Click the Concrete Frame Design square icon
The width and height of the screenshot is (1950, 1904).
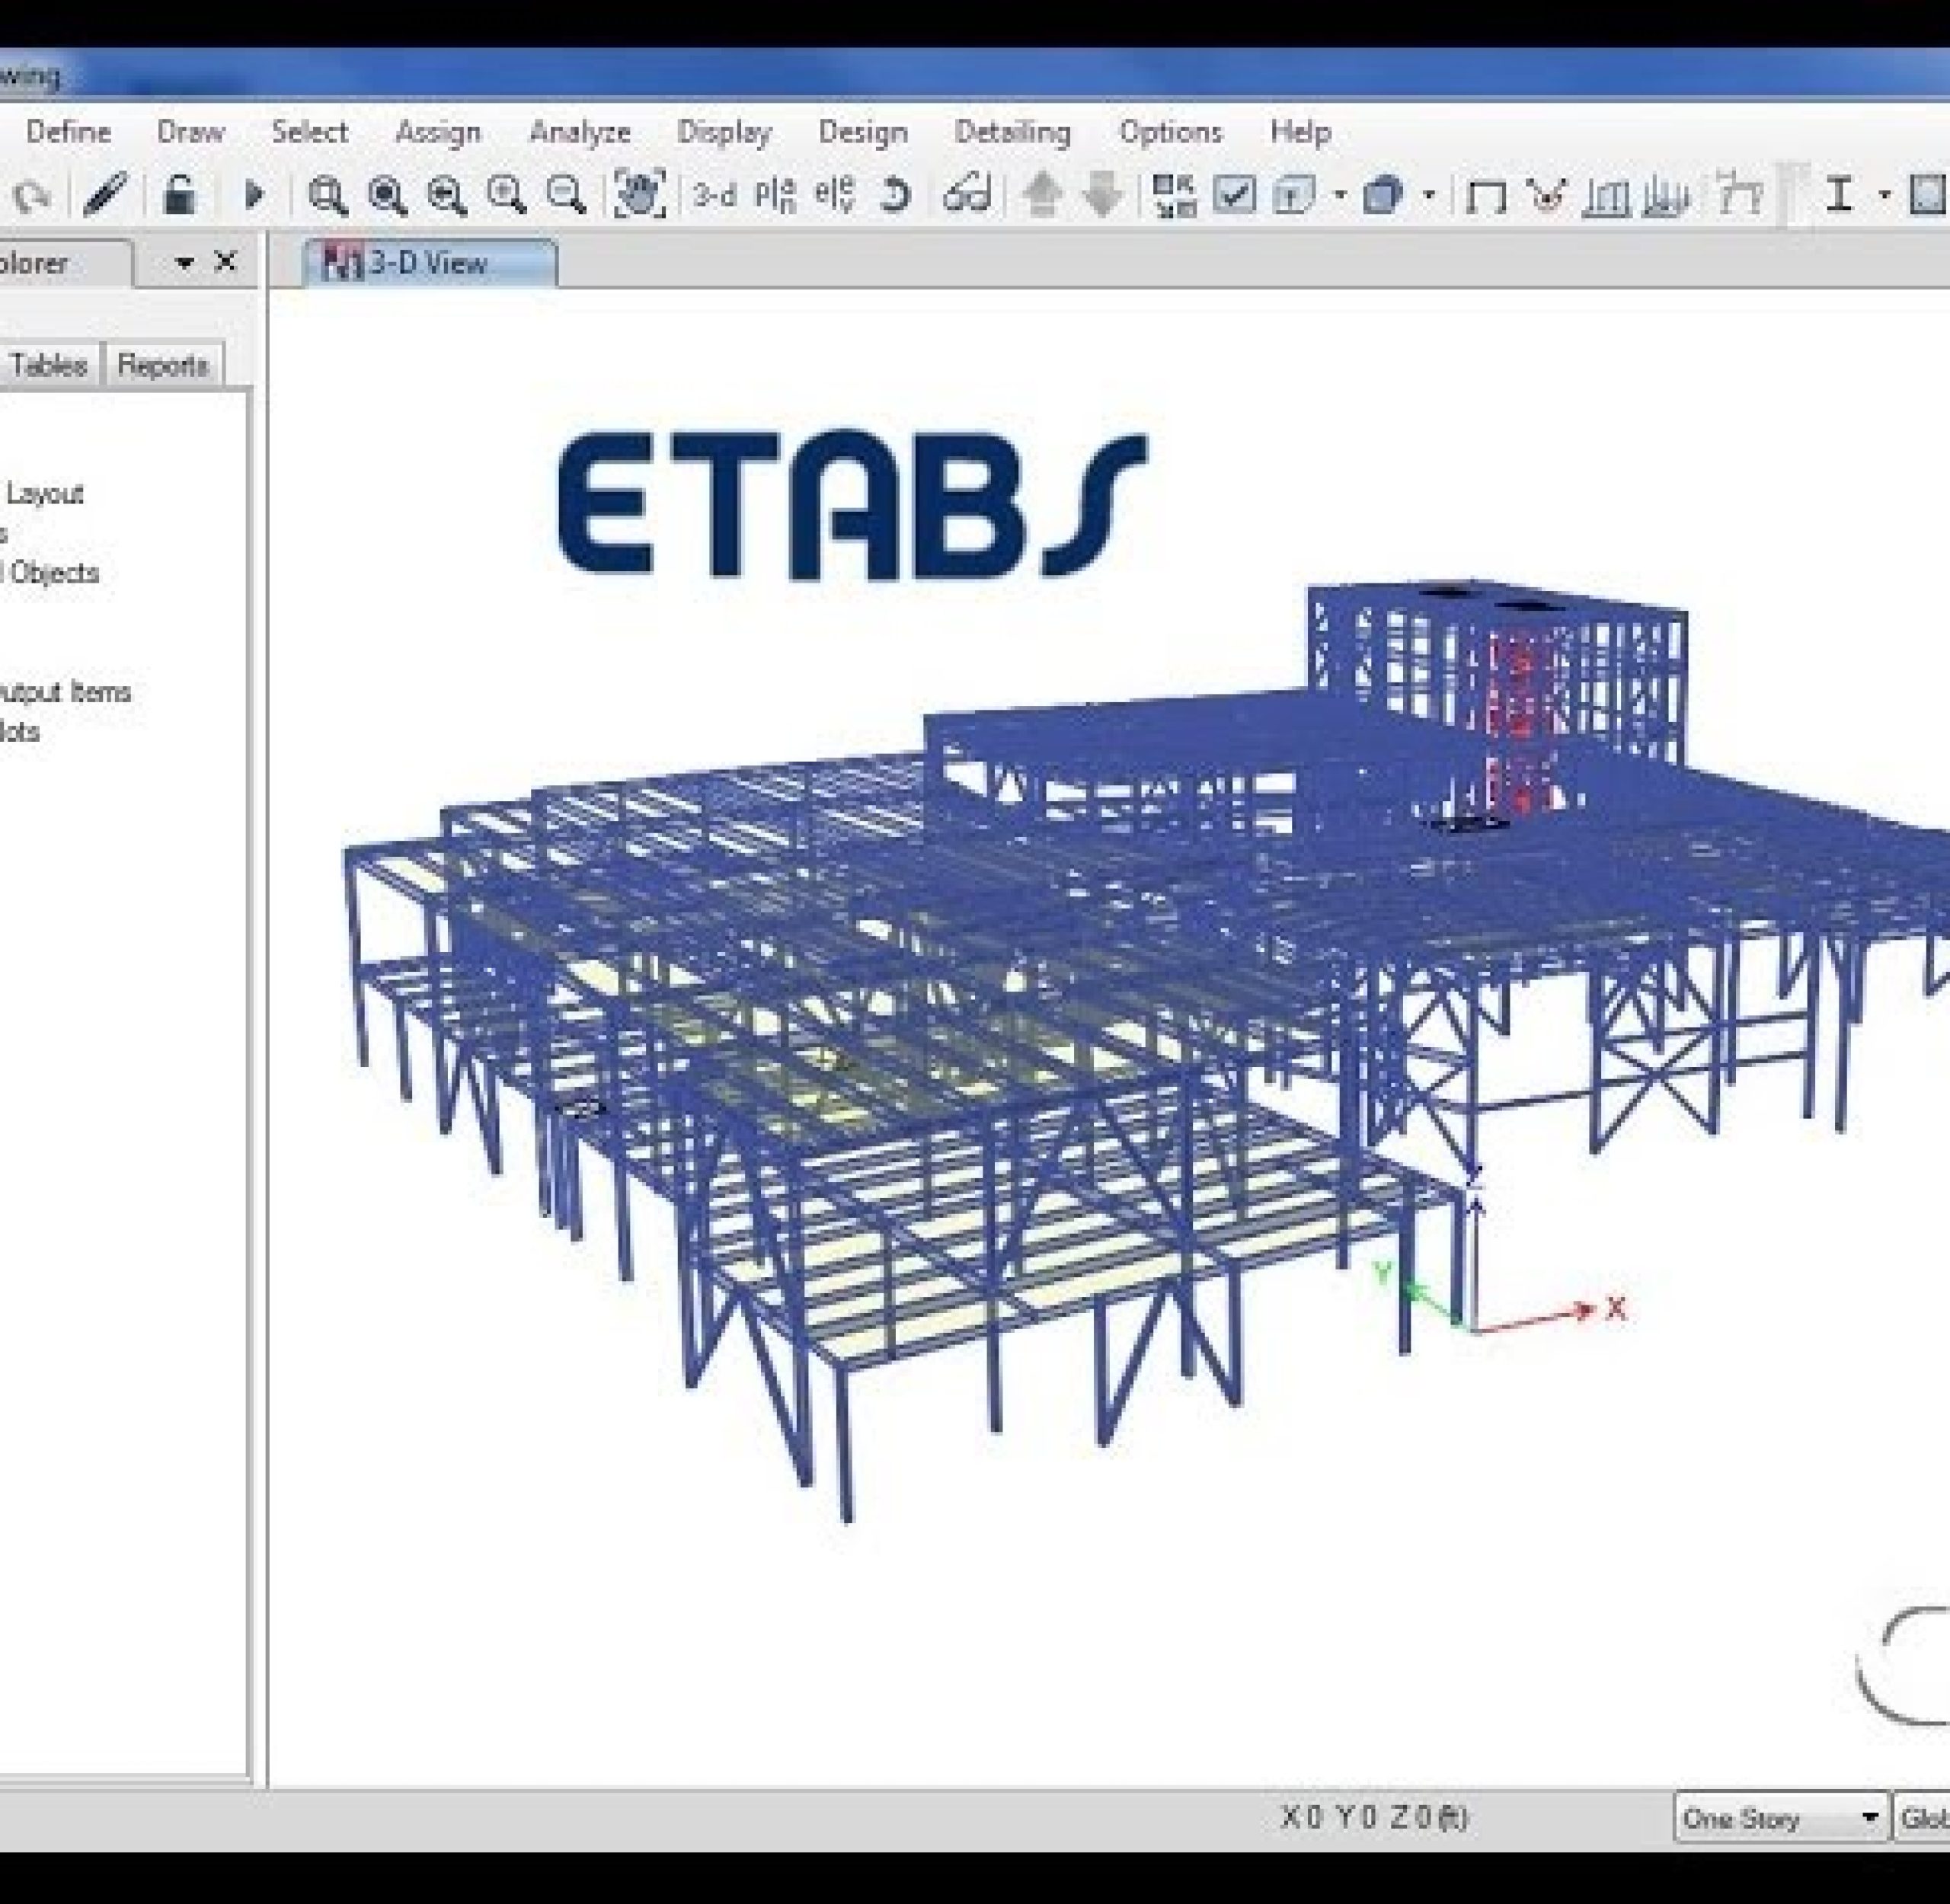[x=1928, y=195]
